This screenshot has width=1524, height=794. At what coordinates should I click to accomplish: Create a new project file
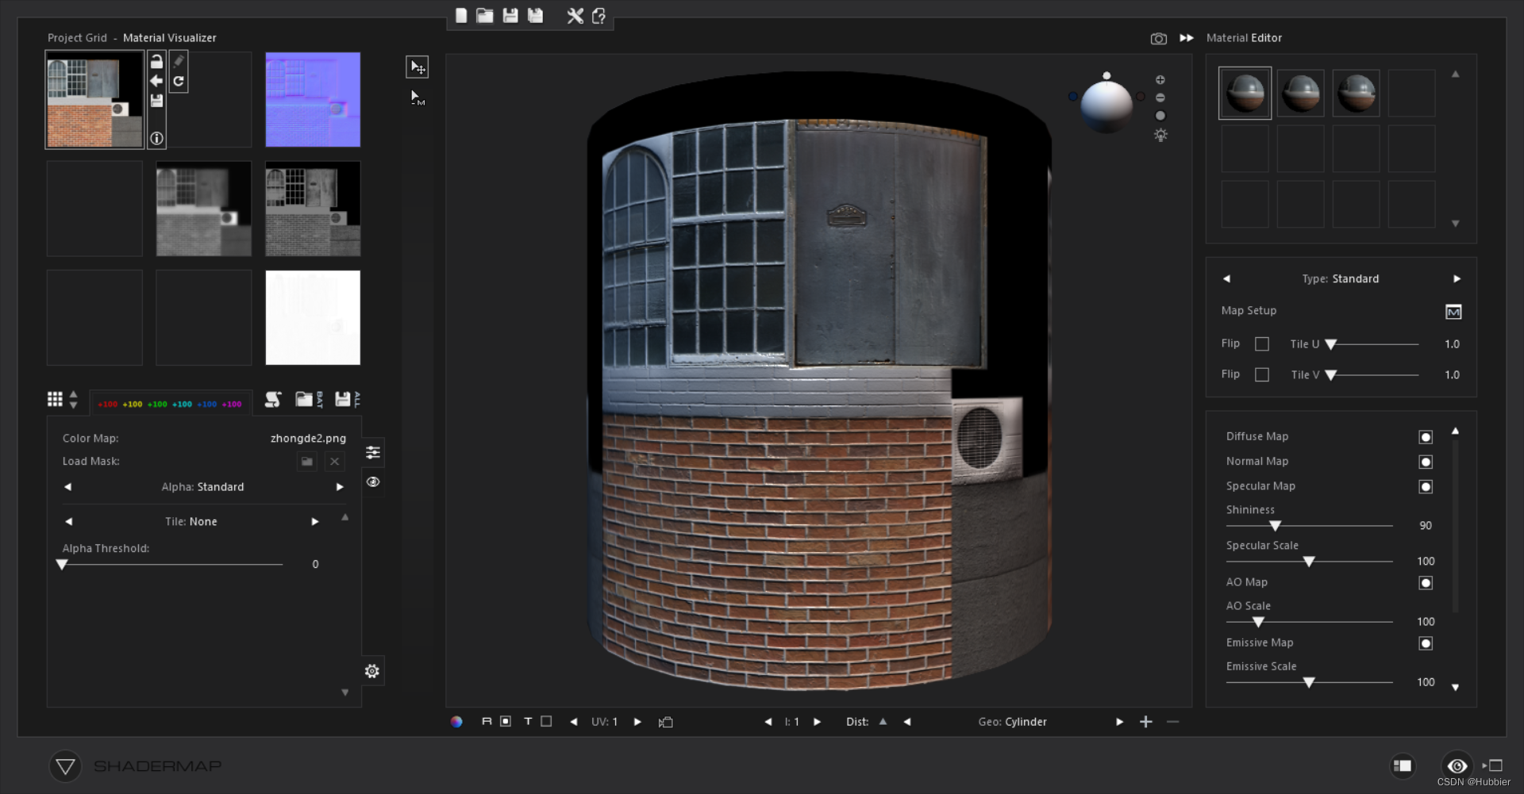tap(460, 14)
